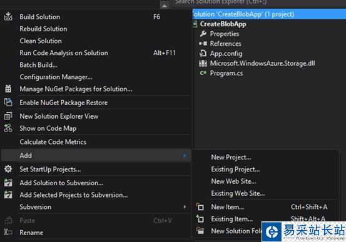Image resolution: width=346 pixels, height=242 pixels.
Task: Click the Rename icon at the menu bottom
Action: (x=8, y=232)
